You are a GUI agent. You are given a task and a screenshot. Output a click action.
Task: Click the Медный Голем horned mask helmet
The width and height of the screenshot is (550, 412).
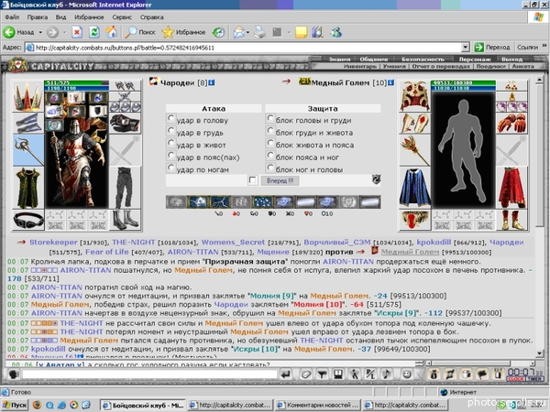tap(415, 97)
